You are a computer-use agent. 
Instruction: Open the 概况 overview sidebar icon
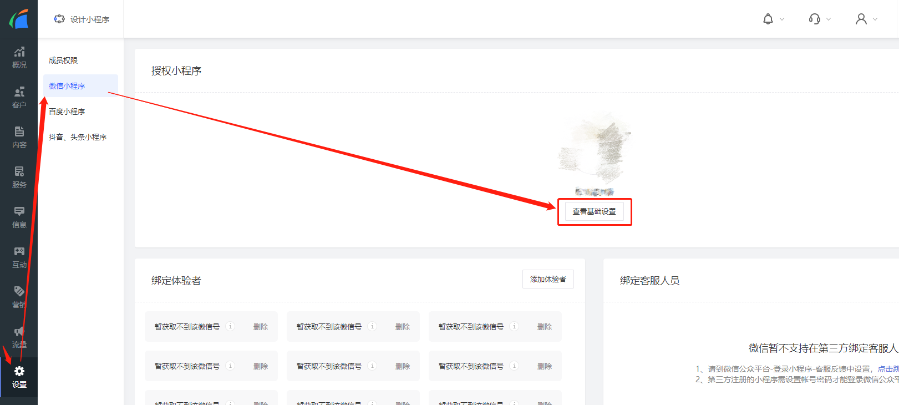tap(19, 58)
